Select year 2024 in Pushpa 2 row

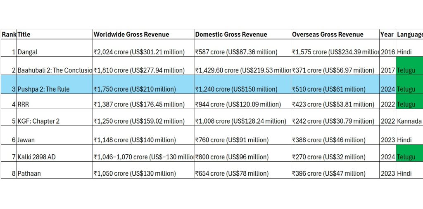tap(387, 84)
